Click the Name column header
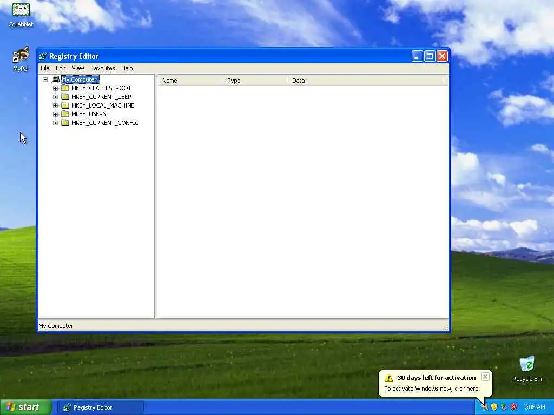This screenshot has width=554, height=415. 190,81
